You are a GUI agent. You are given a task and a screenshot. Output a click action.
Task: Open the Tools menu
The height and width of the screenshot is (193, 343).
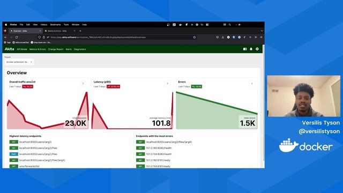tap(66, 25)
